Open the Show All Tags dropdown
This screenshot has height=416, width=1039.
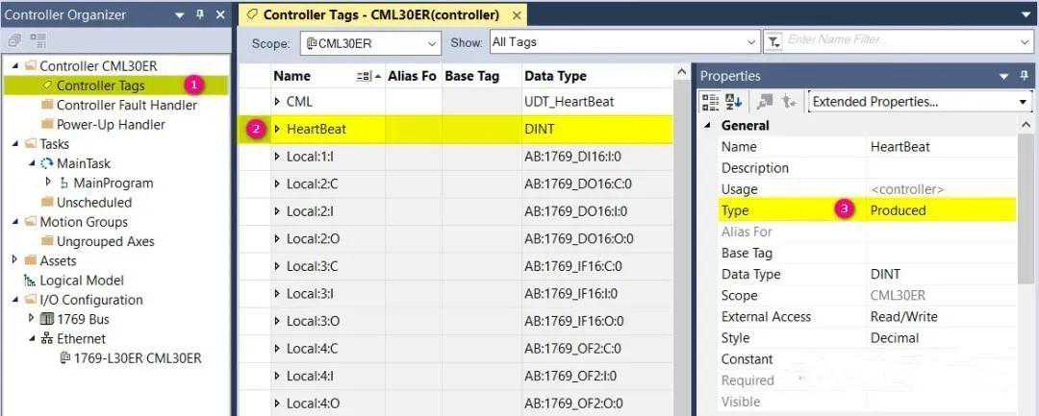[x=752, y=42]
